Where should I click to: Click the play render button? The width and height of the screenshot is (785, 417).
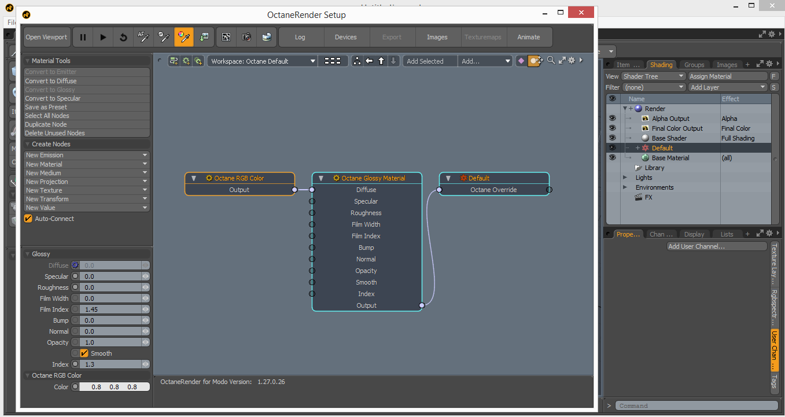[103, 37]
